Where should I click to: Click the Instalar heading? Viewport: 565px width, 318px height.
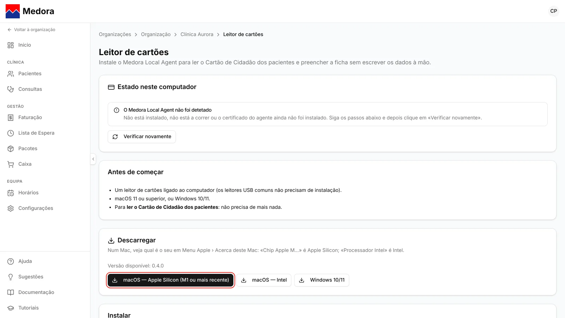(x=119, y=315)
